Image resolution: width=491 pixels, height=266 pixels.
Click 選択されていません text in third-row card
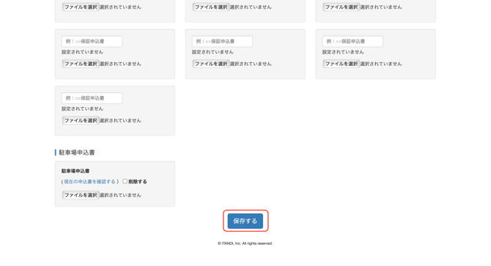point(121,120)
